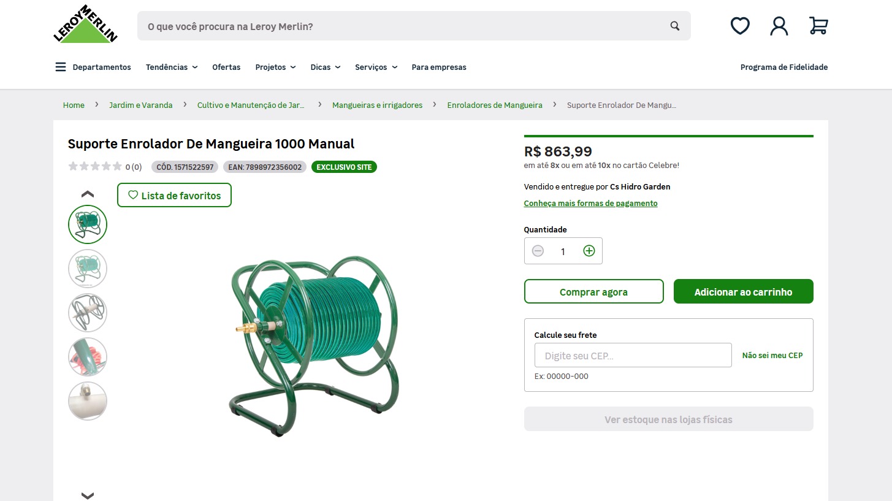Click the Comprar agora button
This screenshot has width=892, height=501.
(x=593, y=292)
